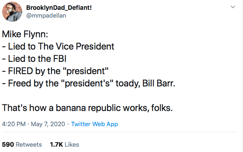
Task: View the 590 Retweets list
Action: [22, 145]
